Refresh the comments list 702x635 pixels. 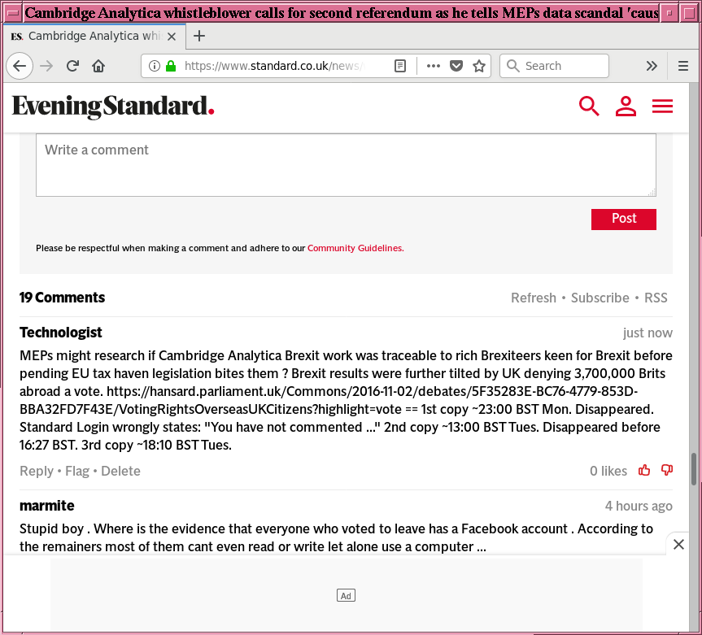point(534,298)
